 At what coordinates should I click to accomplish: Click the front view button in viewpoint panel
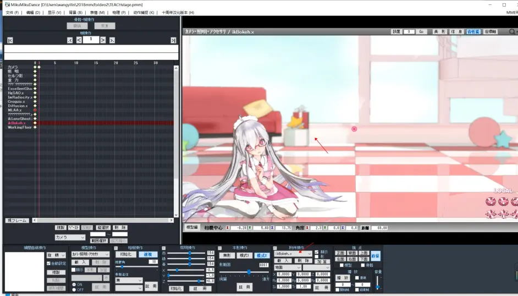340,253
